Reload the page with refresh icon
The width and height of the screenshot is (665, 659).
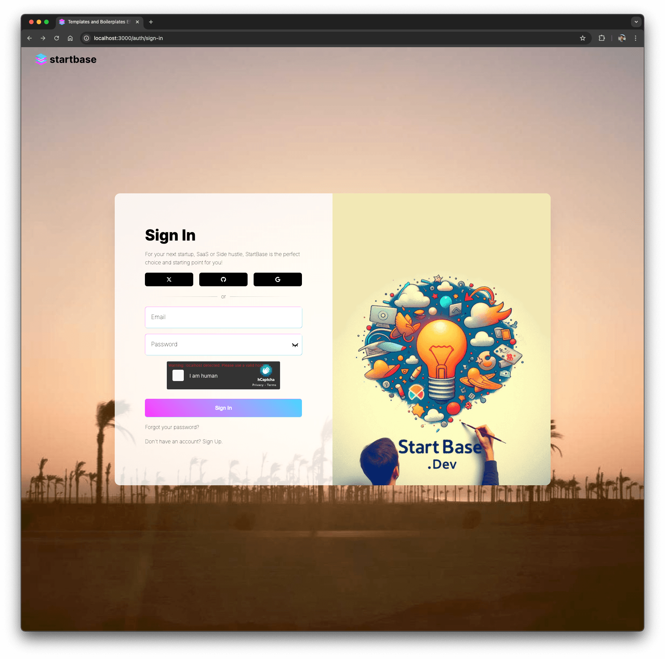pos(57,38)
